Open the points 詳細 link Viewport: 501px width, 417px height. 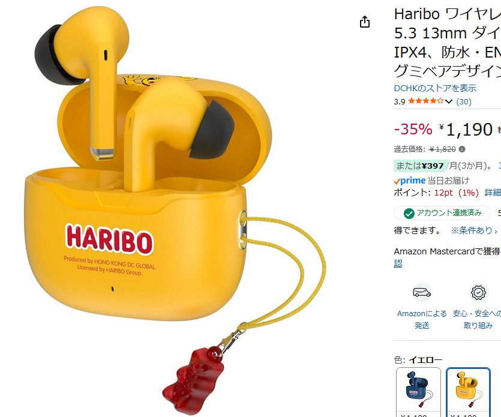(493, 193)
